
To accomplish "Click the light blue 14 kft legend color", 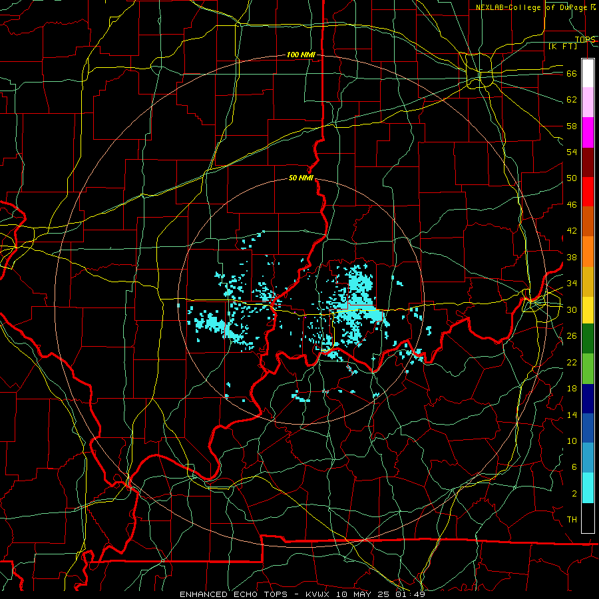I will click(588, 458).
